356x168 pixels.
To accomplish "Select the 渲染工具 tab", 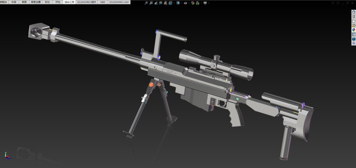I will click(69, 2).
